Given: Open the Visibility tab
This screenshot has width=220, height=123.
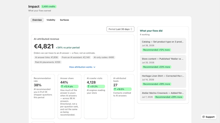Looking at the screenshot, I should click(x=51, y=20).
